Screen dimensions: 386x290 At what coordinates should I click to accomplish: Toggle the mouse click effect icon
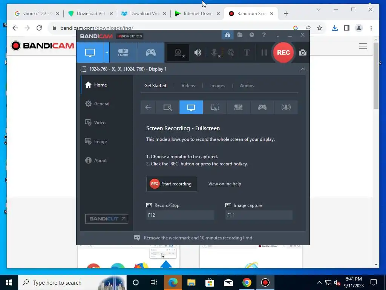coord(231,52)
